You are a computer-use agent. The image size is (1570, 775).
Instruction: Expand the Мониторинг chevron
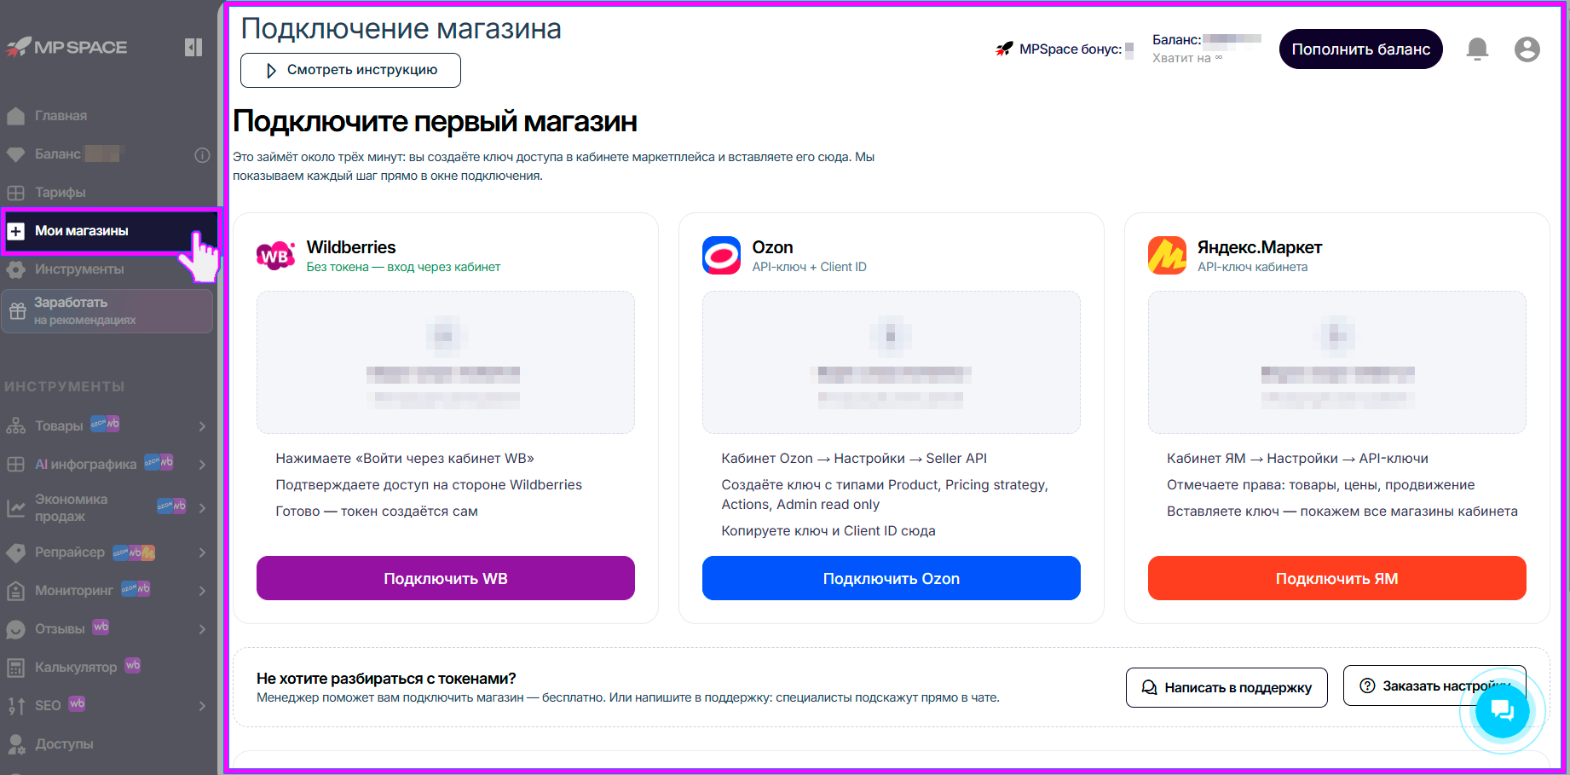(202, 591)
